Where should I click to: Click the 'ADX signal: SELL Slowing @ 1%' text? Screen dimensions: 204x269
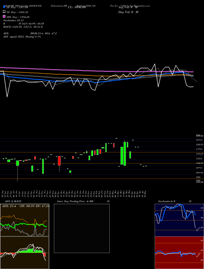(22, 37)
